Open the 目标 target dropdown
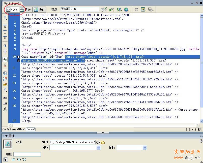 click(99, 148)
